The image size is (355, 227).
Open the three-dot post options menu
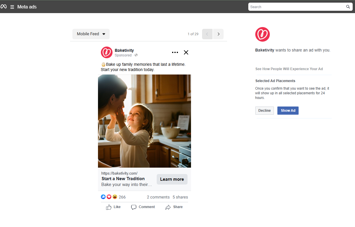[x=175, y=52]
